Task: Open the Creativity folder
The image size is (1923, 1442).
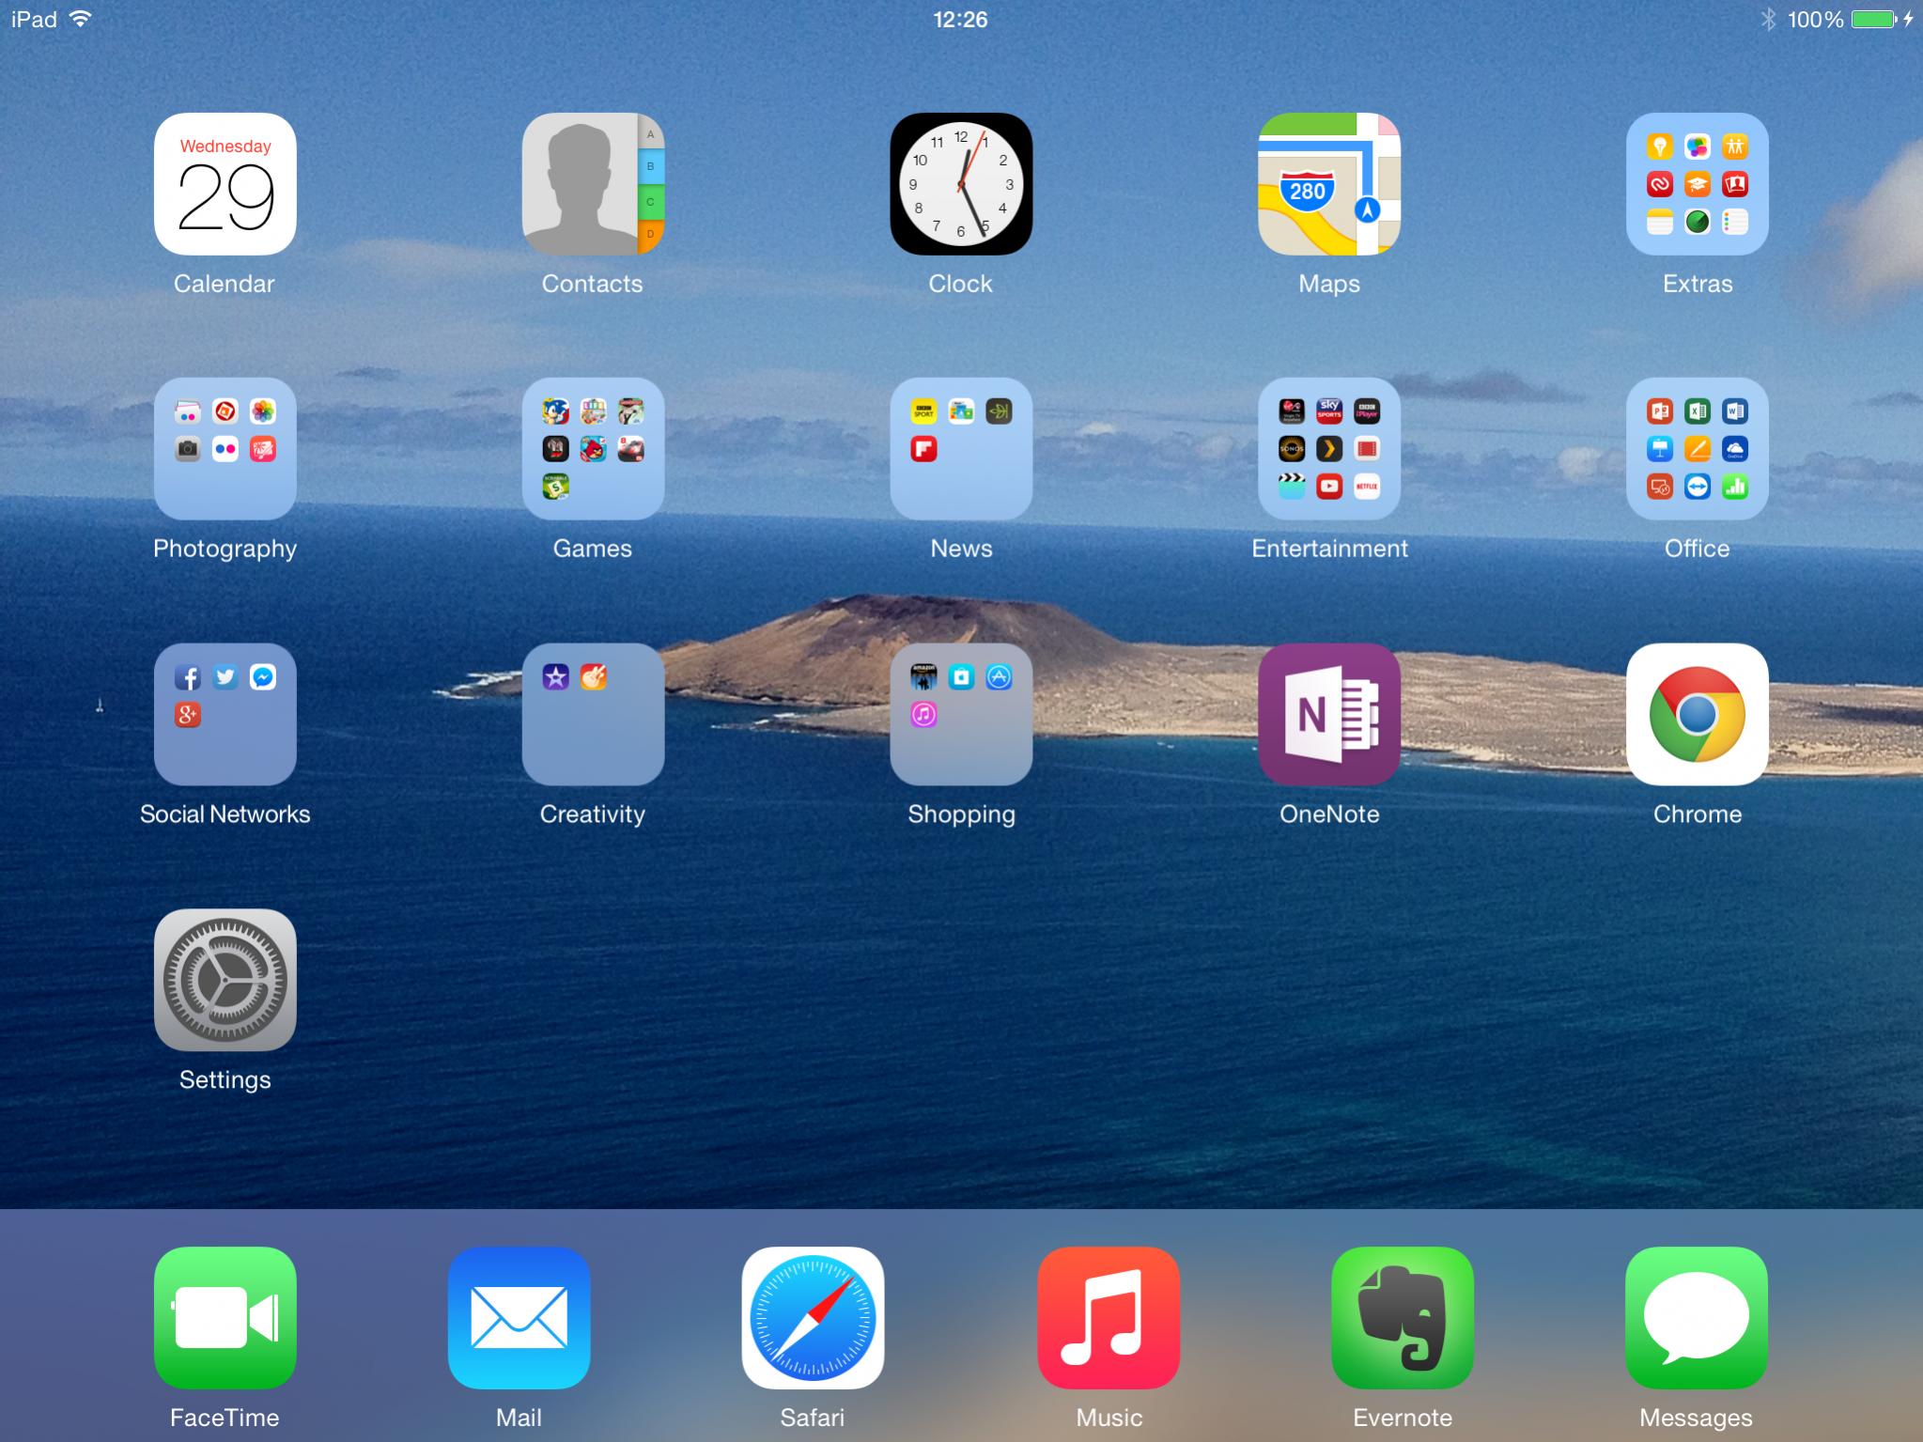Action: point(593,714)
